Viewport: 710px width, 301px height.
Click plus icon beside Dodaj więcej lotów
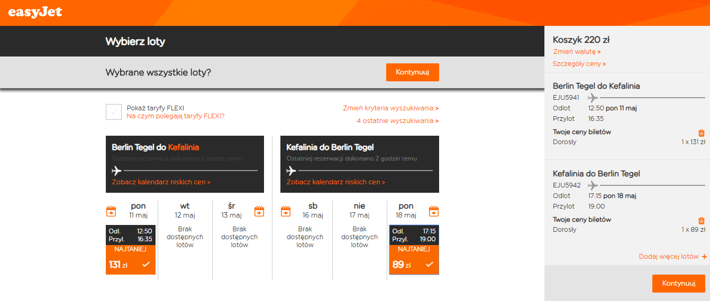(x=704, y=257)
